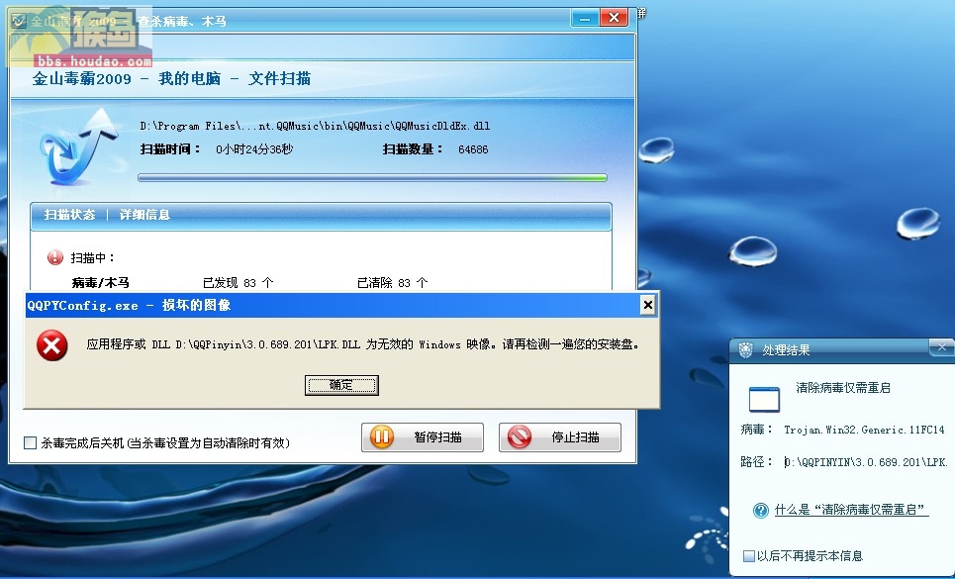
Task: Close the QQPYConfig.exe error dialog
Action: (648, 305)
